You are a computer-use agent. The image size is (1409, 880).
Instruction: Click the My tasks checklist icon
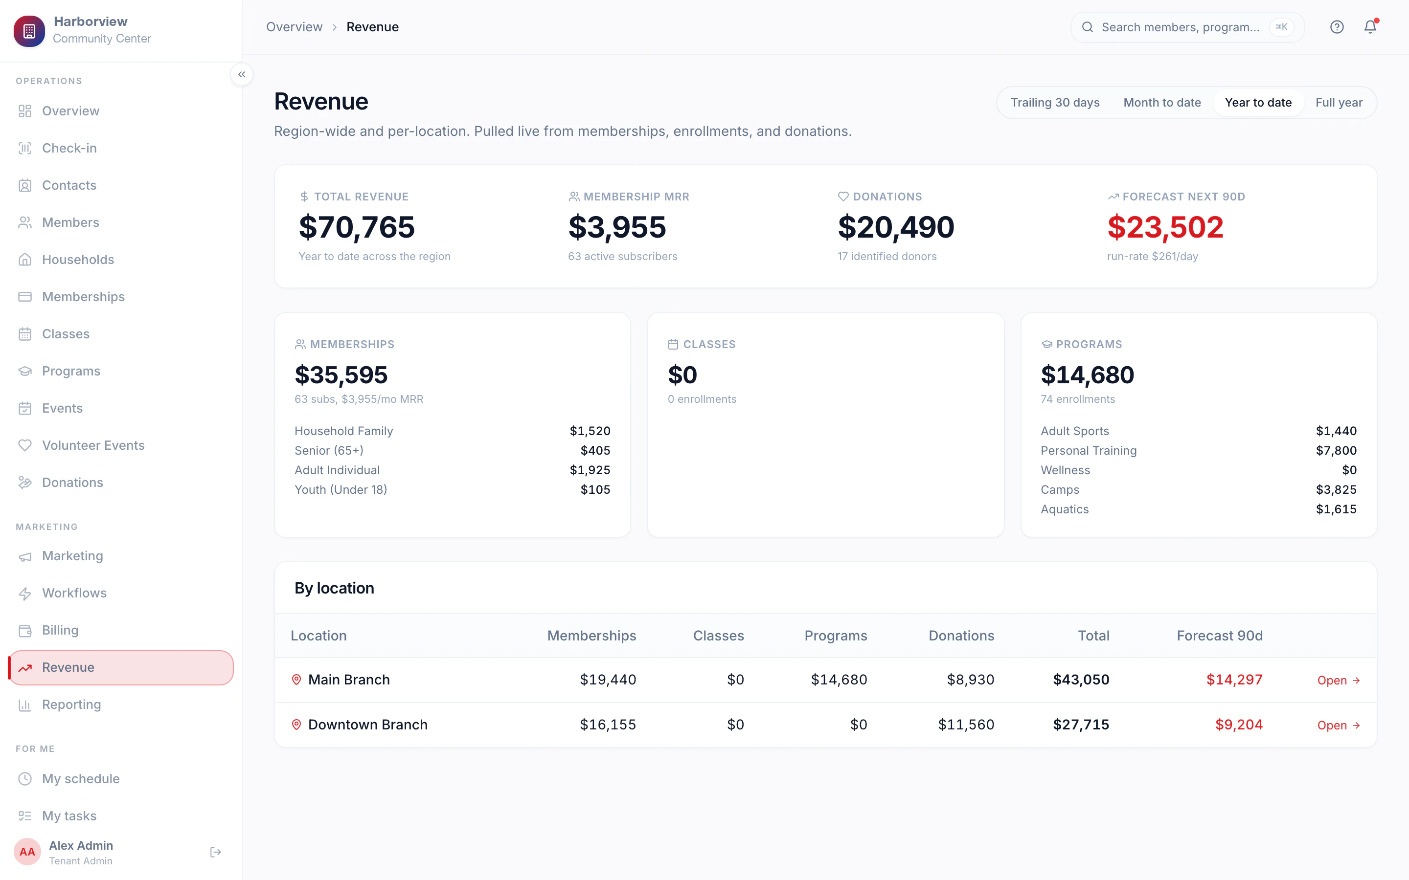click(x=24, y=816)
